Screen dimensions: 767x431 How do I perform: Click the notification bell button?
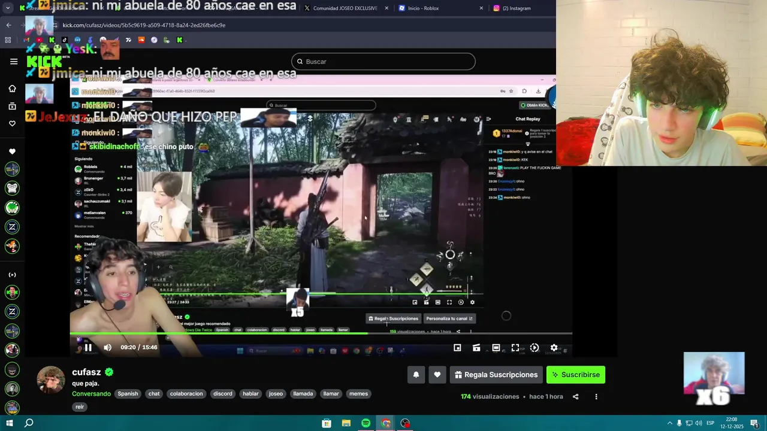pyautogui.click(x=416, y=375)
